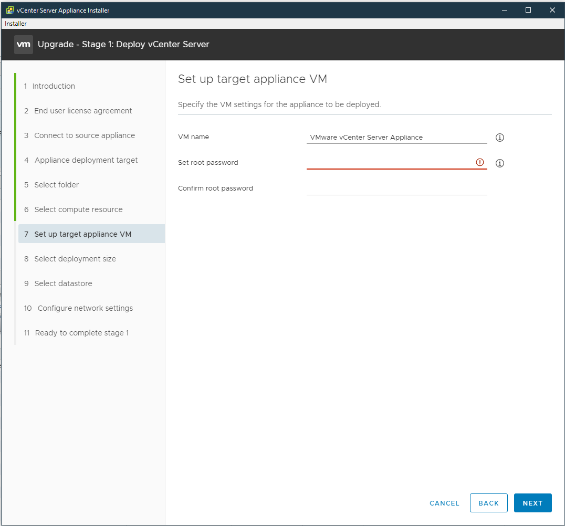Select the Connect to source appliance step
This screenshot has height=526, width=565.
pyautogui.click(x=83, y=135)
